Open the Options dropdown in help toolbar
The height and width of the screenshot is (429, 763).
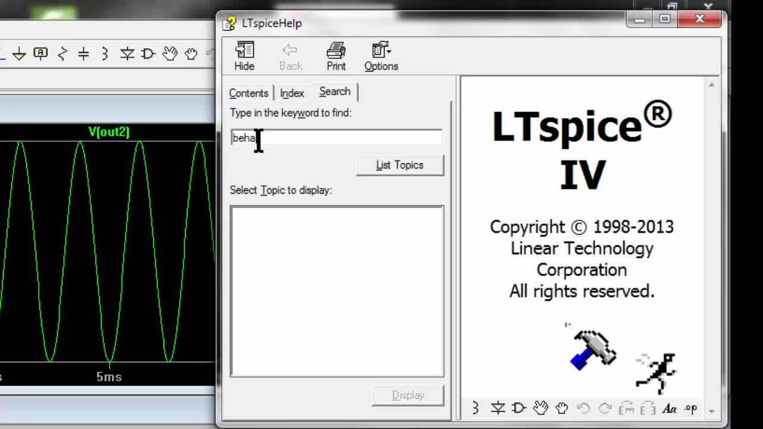380,55
